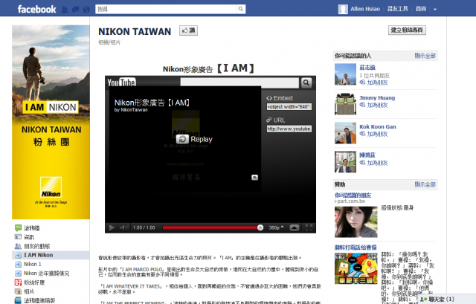Image resolution: width=476 pixels, height=304 pixels.
Task: Click the play button on player bar
Action: pos(112,227)
